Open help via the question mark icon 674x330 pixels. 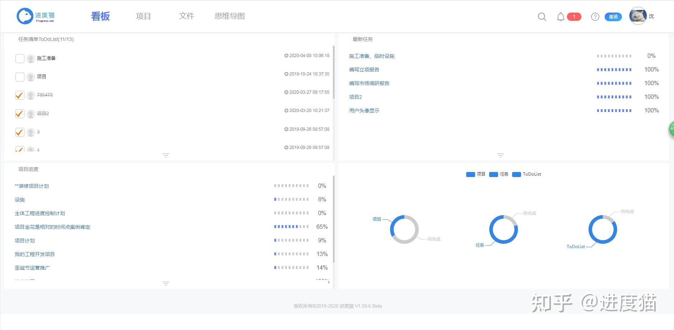point(595,17)
